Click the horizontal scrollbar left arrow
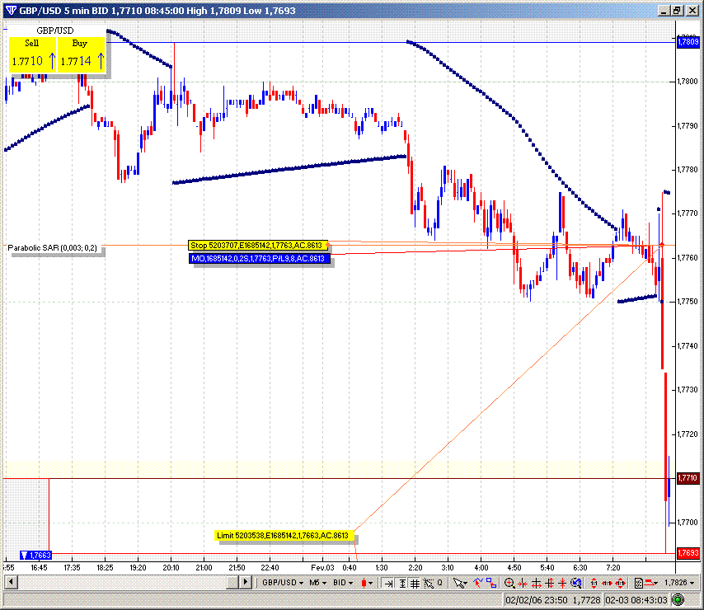704x610 pixels. pyautogui.click(x=9, y=581)
